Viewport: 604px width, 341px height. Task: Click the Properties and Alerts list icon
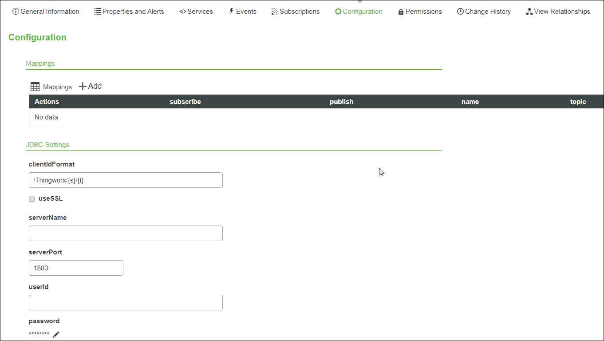click(x=98, y=12)
